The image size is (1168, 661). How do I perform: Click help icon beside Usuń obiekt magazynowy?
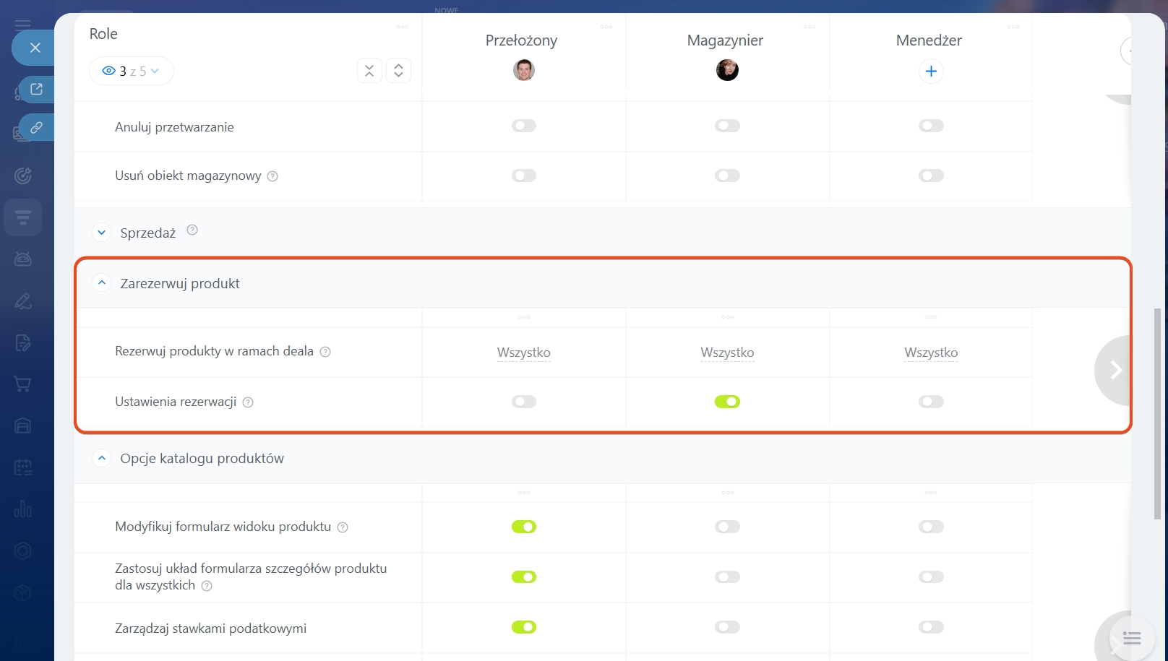tap(272, 176)
